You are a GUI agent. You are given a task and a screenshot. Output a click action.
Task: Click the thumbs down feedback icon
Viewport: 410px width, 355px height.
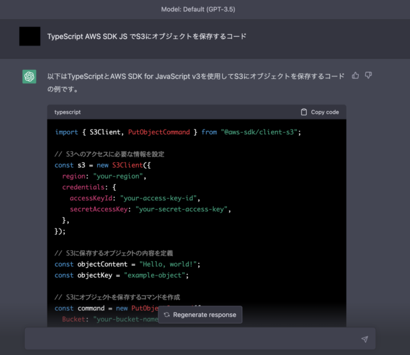click(x=368, y=76)
